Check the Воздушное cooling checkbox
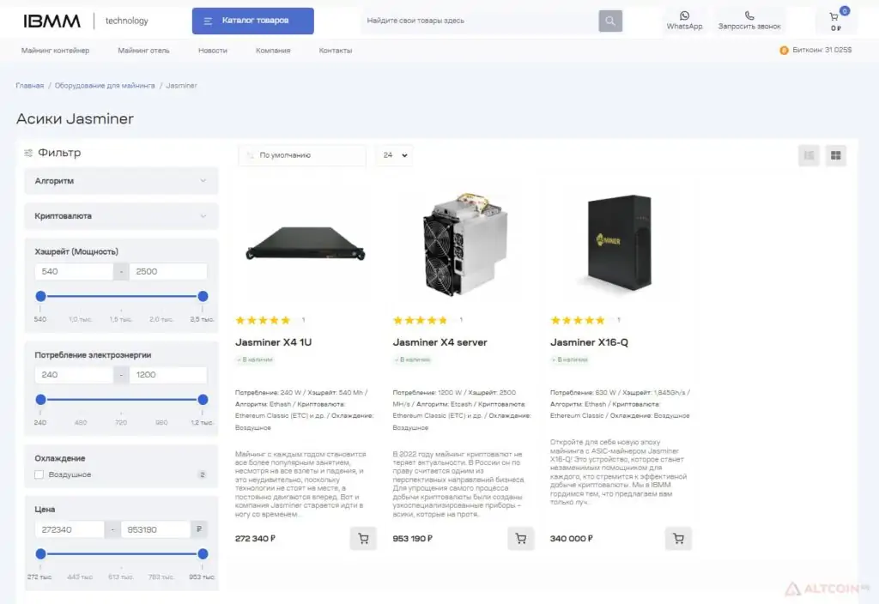 pyautogui.click(x=39, y=474)
